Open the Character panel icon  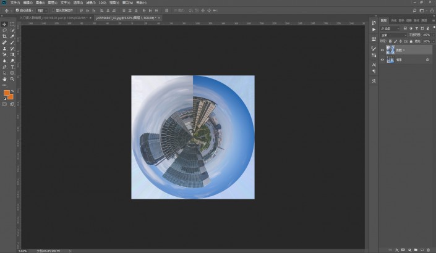pyautogui.click(x=374, y=65)
